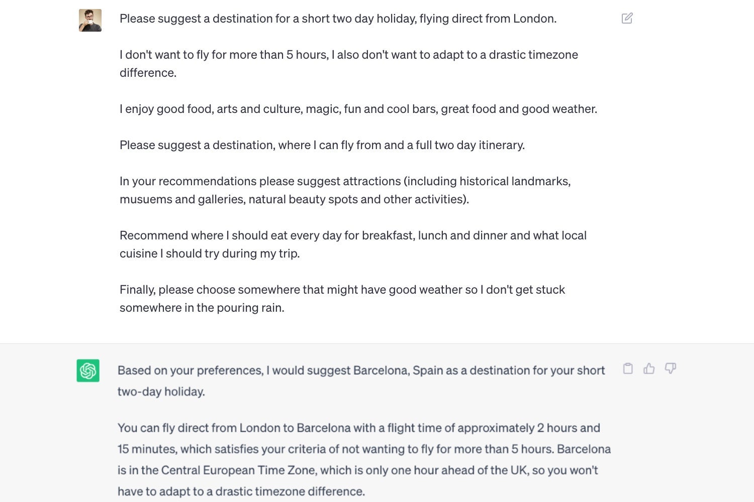
Task: Click the paragraph beginning "Finally, please choose somewhere"
Action: pyautogui.click(x=342, y=299)
